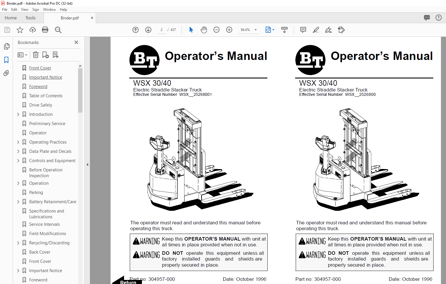Expand the Operation bookmark
This screenshot has height=284, width=446.
click(18, 183)
